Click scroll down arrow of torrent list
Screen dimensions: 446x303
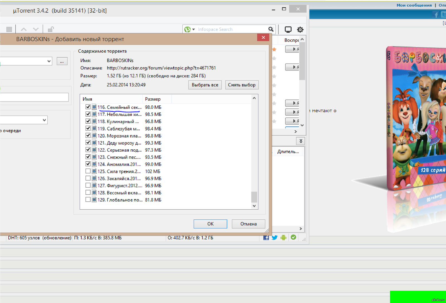pos(302,125)
